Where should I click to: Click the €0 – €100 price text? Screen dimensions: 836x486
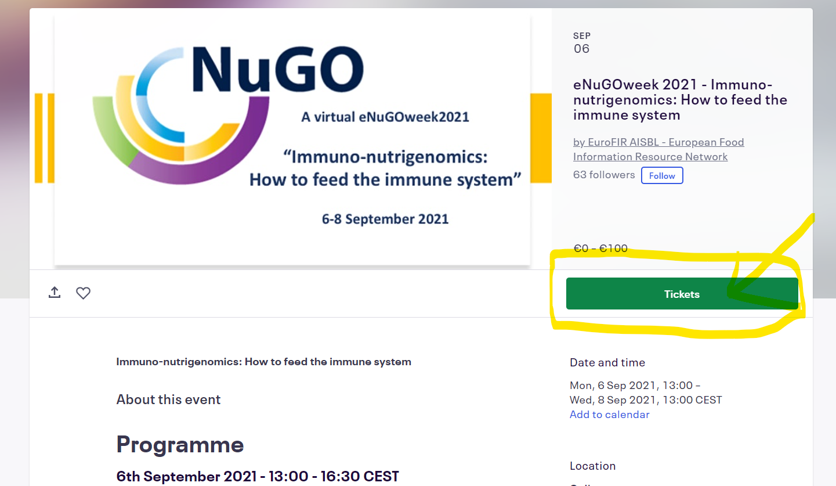coord(600,249)
